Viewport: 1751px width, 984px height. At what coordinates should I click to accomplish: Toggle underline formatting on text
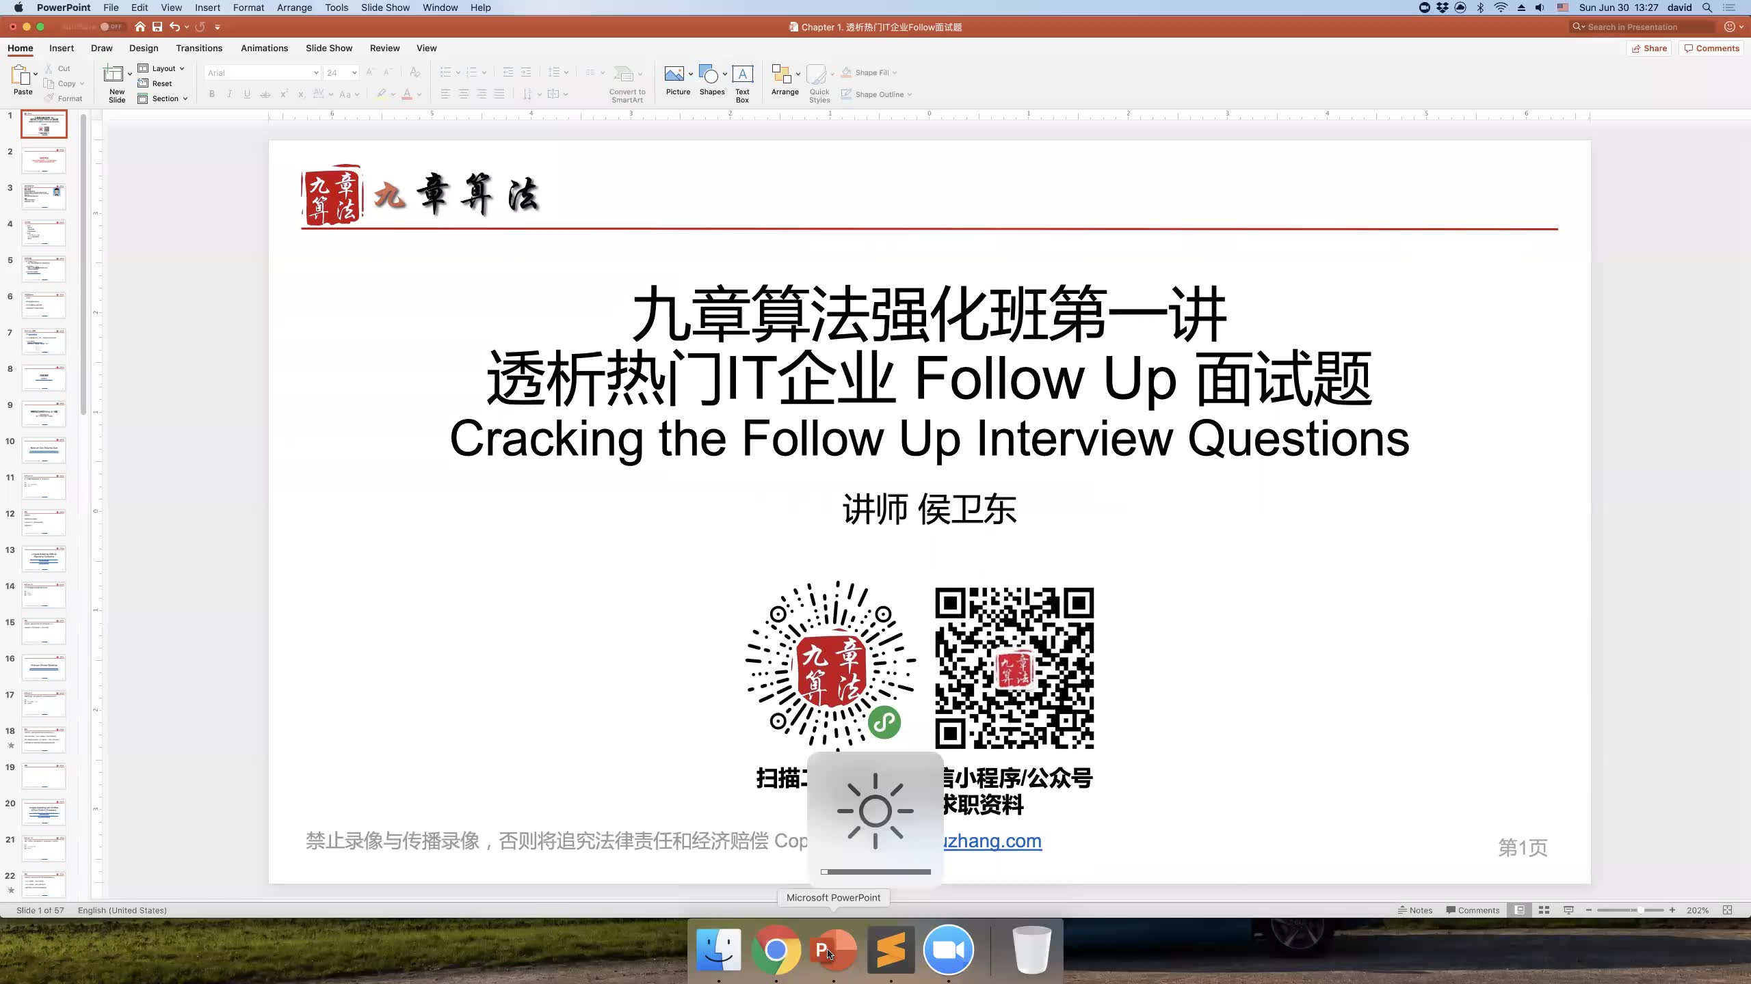(248, 95)
